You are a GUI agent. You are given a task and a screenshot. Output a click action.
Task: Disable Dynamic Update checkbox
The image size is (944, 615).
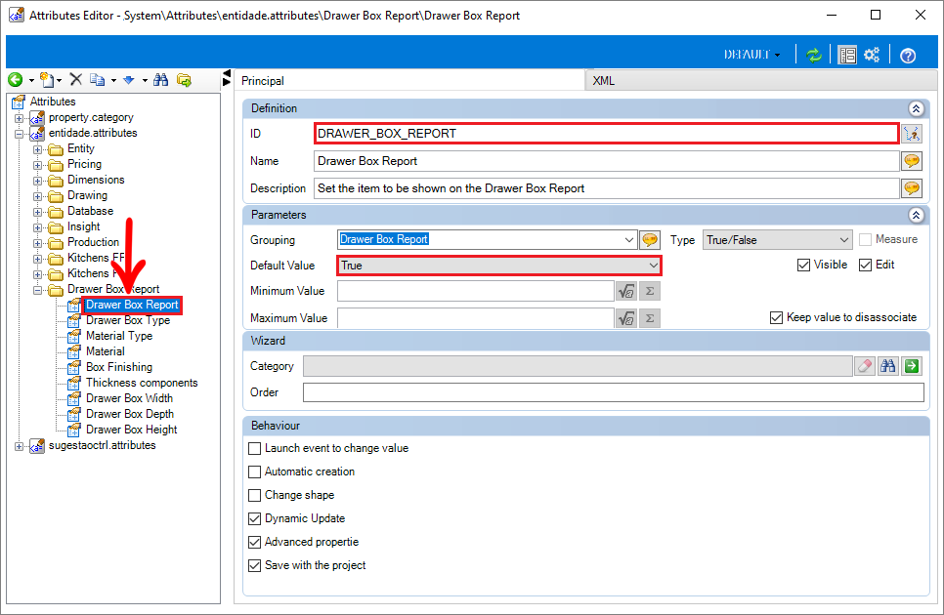point(255,518)
